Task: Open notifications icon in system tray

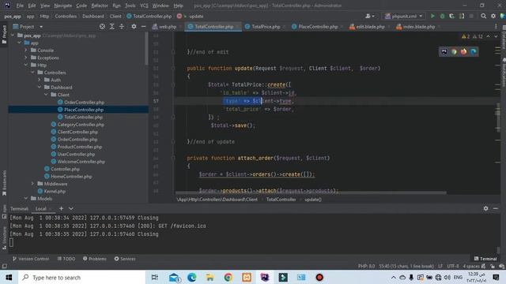Action: point(496,277)
